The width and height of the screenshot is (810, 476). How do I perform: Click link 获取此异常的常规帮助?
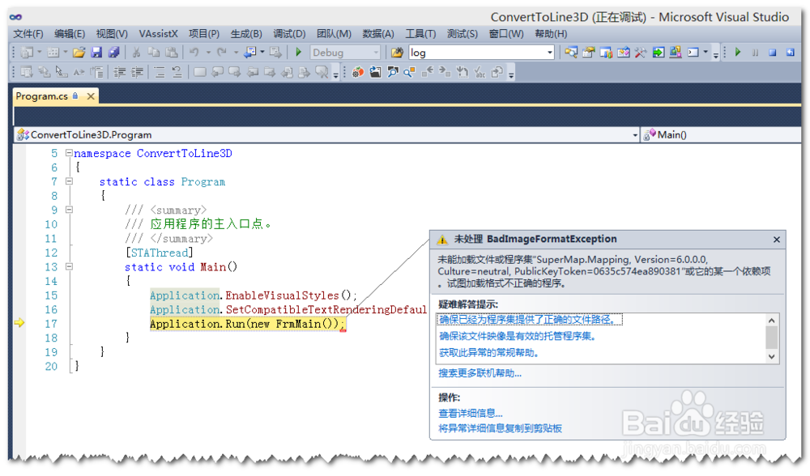490,353
